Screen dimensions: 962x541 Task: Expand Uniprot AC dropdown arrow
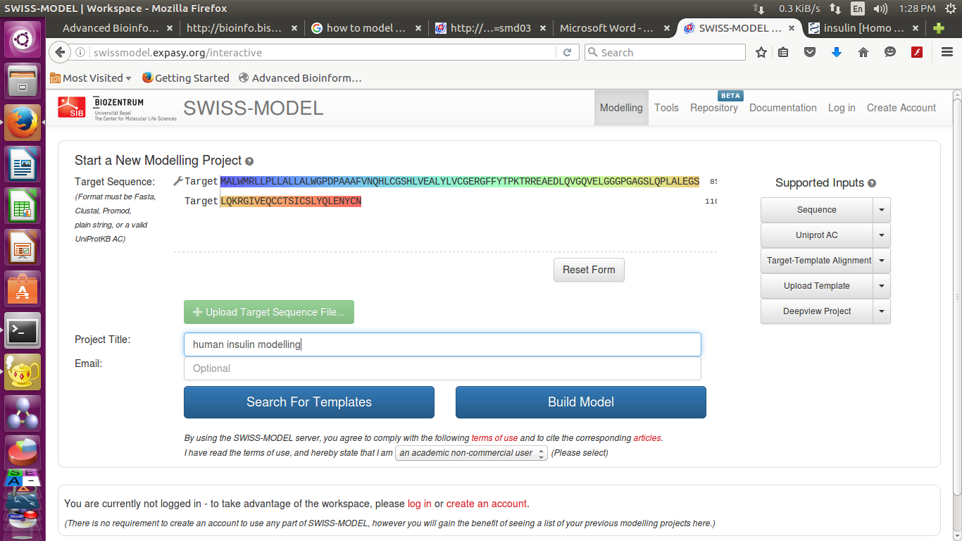[882, 235]
